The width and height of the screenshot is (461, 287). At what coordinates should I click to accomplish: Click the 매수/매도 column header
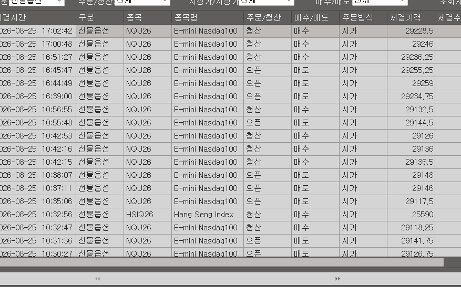(315, 18)
